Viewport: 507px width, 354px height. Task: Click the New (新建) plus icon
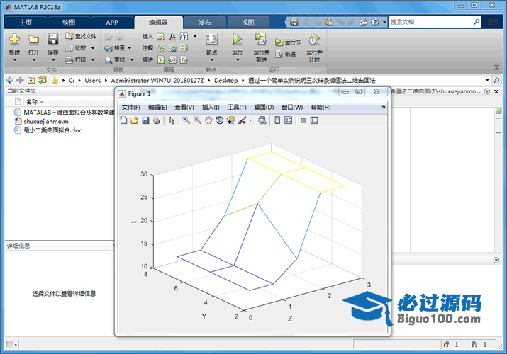[x=14, y=39]
